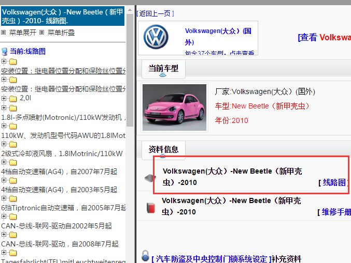Open the 线路图 link
The image size is (351, 263).
coord(334,182)
